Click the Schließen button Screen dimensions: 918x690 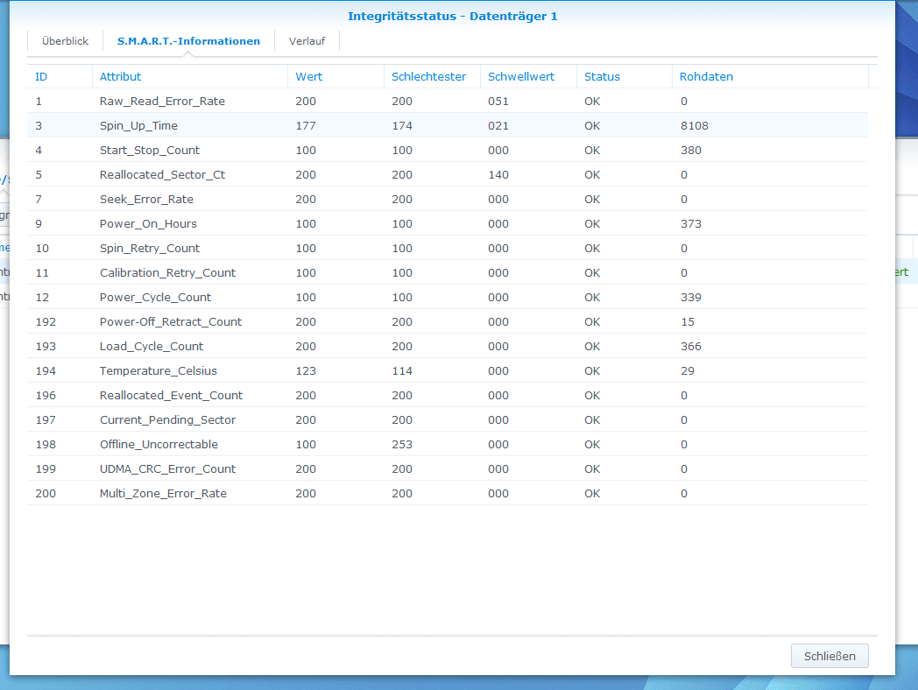click(x=830, y=656)
